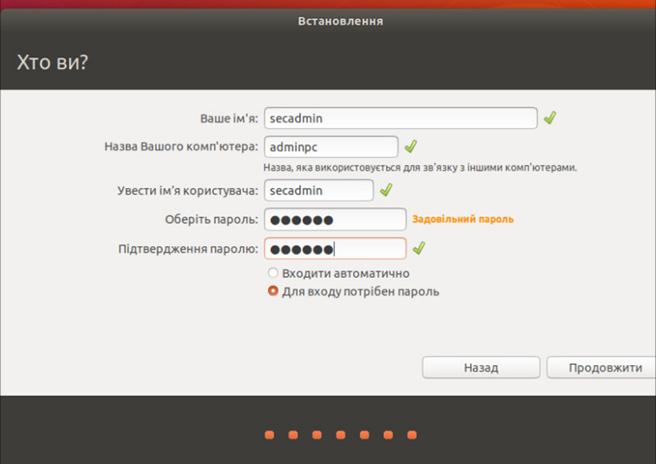Click the checkmark next to computer name 'adminpc'
This screenshot has width=656, height=464.
tap(410, 146)
